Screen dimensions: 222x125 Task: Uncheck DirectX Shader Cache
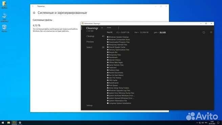[x=108, y=47]
